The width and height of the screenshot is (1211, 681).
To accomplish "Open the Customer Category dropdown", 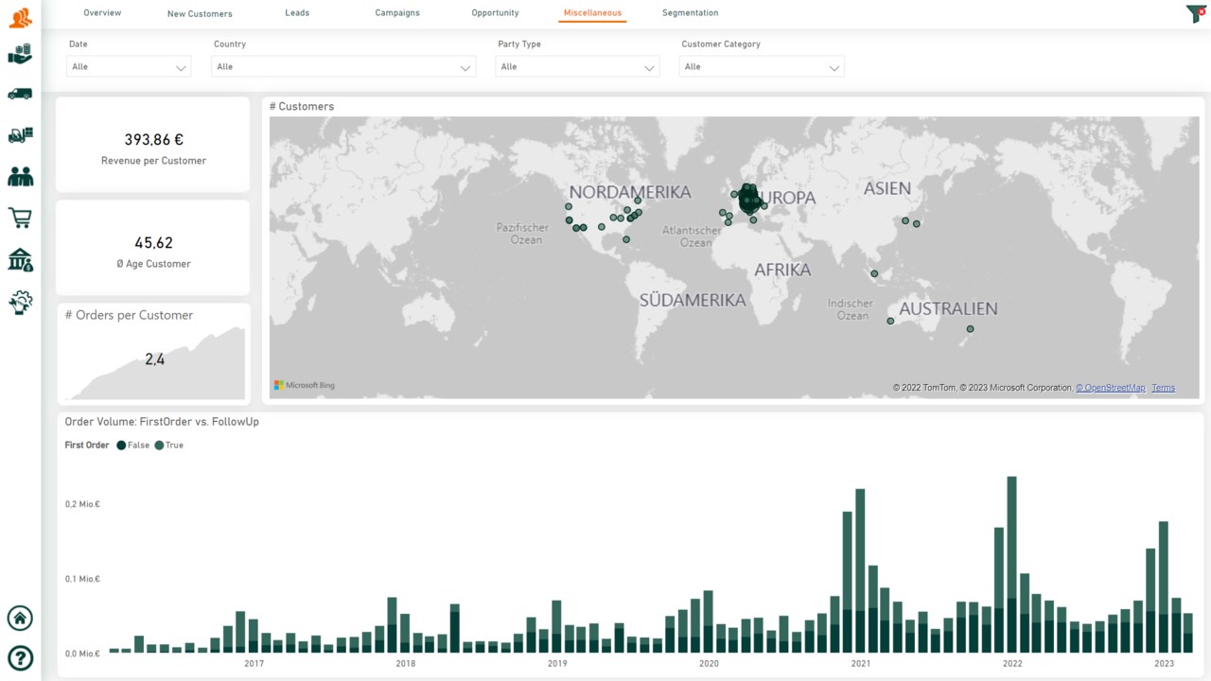I will pos(762,66).
